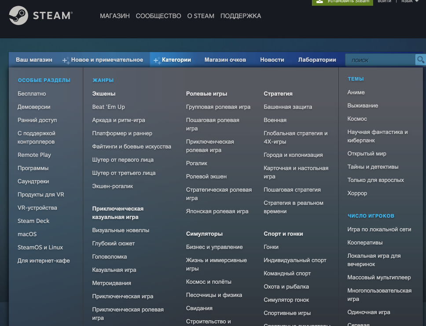Viewport: 426px width, 326px height.
Task: Click the Steam logo icon
Action: 18,15
